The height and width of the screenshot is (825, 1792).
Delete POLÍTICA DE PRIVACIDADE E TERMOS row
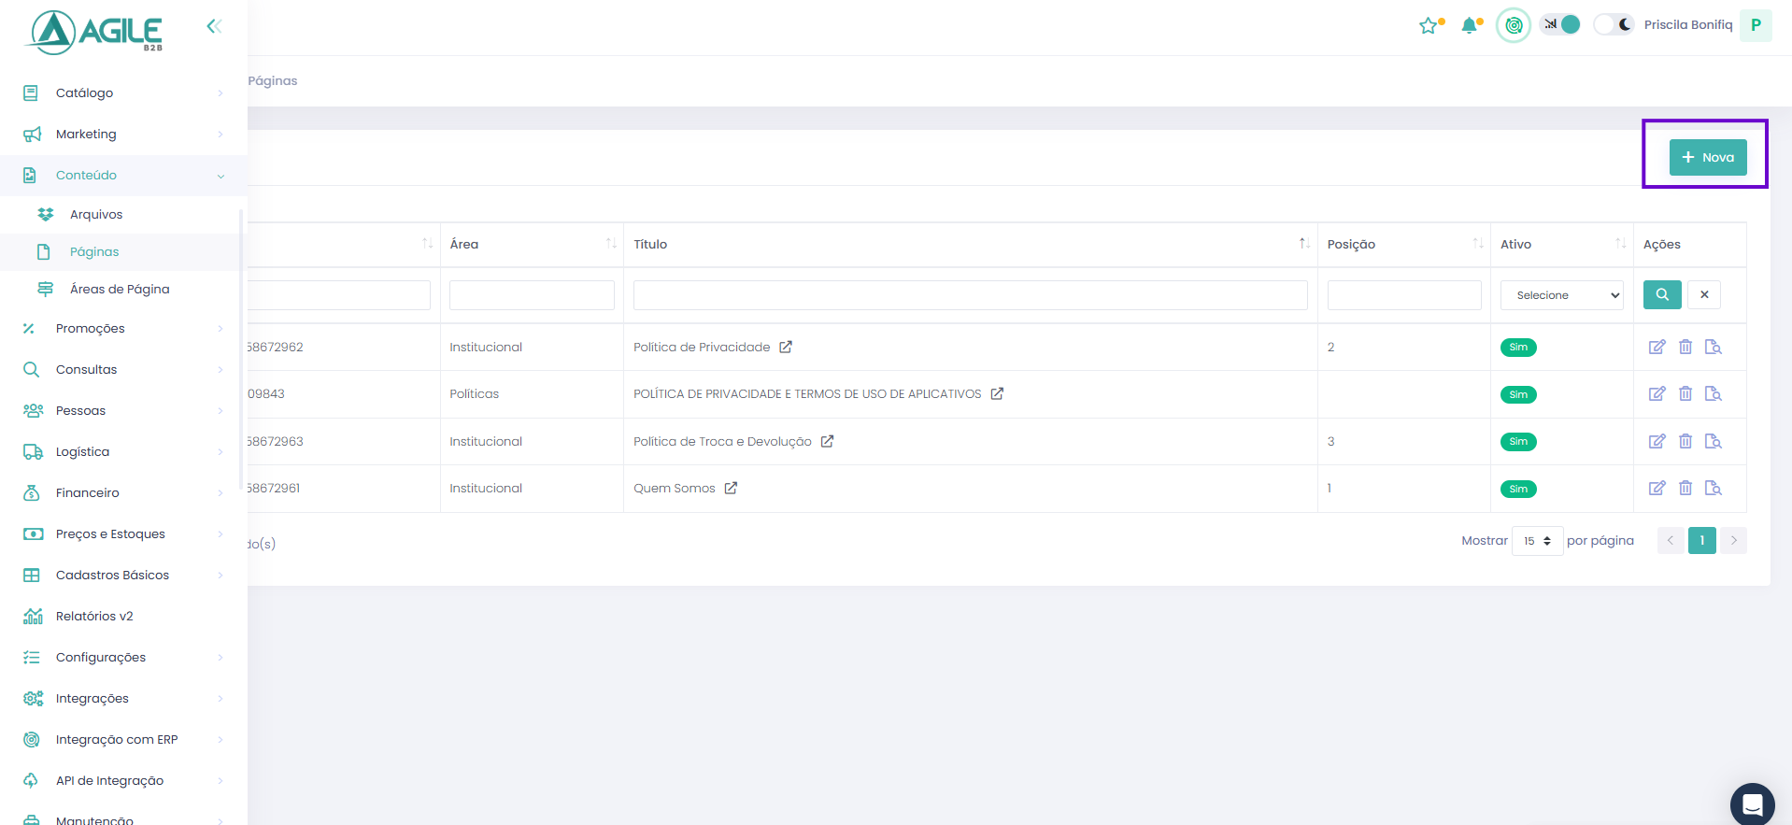click(1685, 394)
